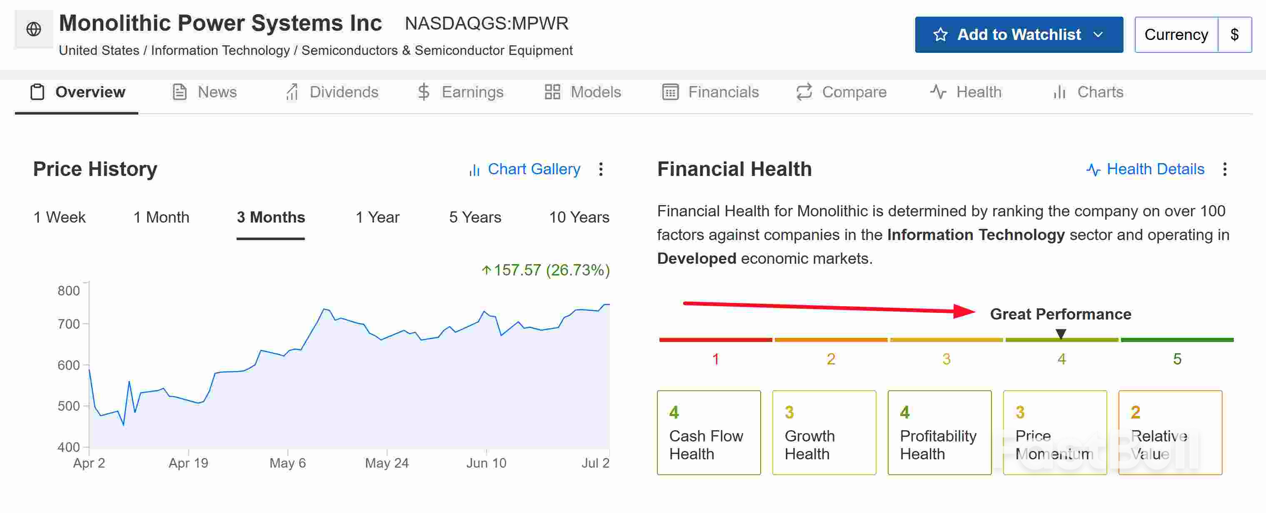Switch price history to 1 Week
Image resolution: width=1266 pixels, height=513 pixels.
(59, 217)
